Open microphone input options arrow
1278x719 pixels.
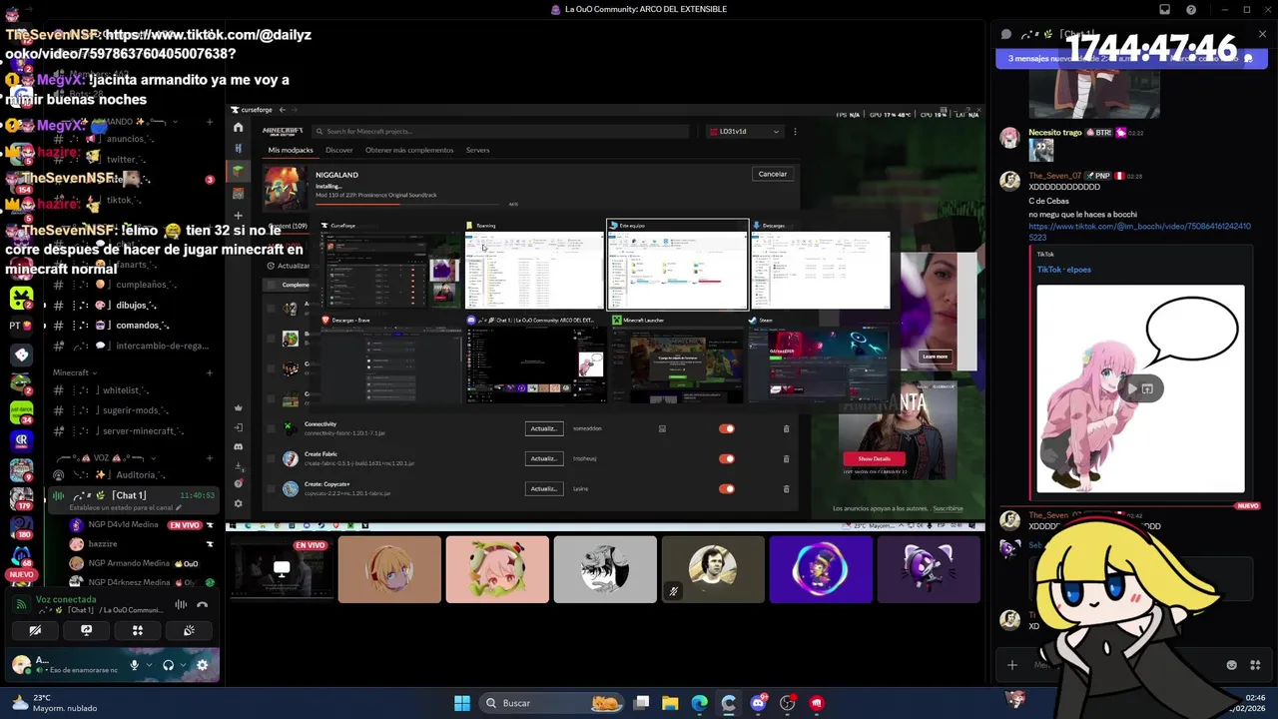point(149,665)
